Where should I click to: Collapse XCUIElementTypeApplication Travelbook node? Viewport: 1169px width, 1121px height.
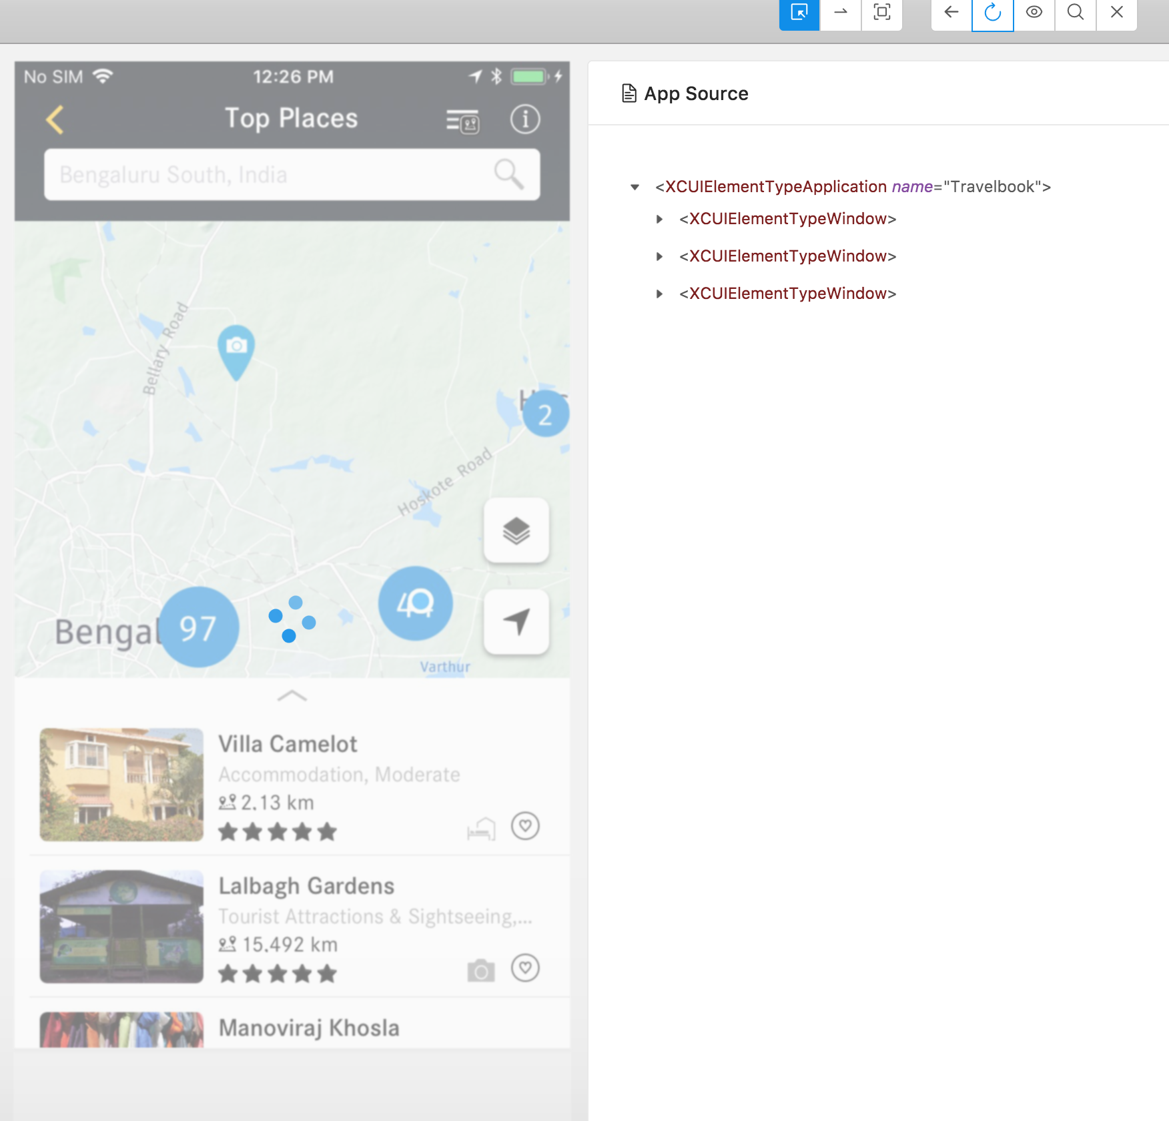point(635,187)
